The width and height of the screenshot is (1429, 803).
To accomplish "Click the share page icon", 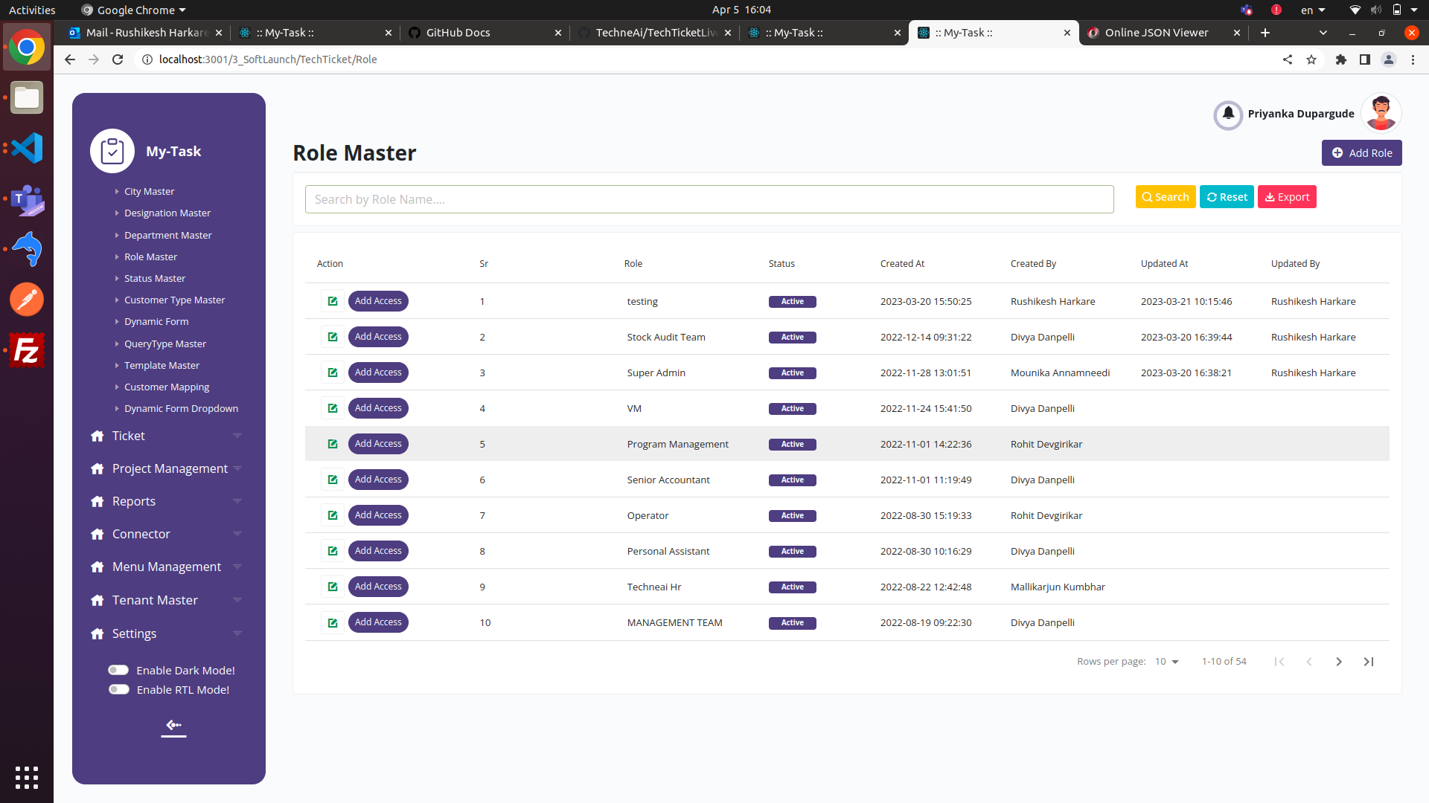I will (x=1288, y=59).
